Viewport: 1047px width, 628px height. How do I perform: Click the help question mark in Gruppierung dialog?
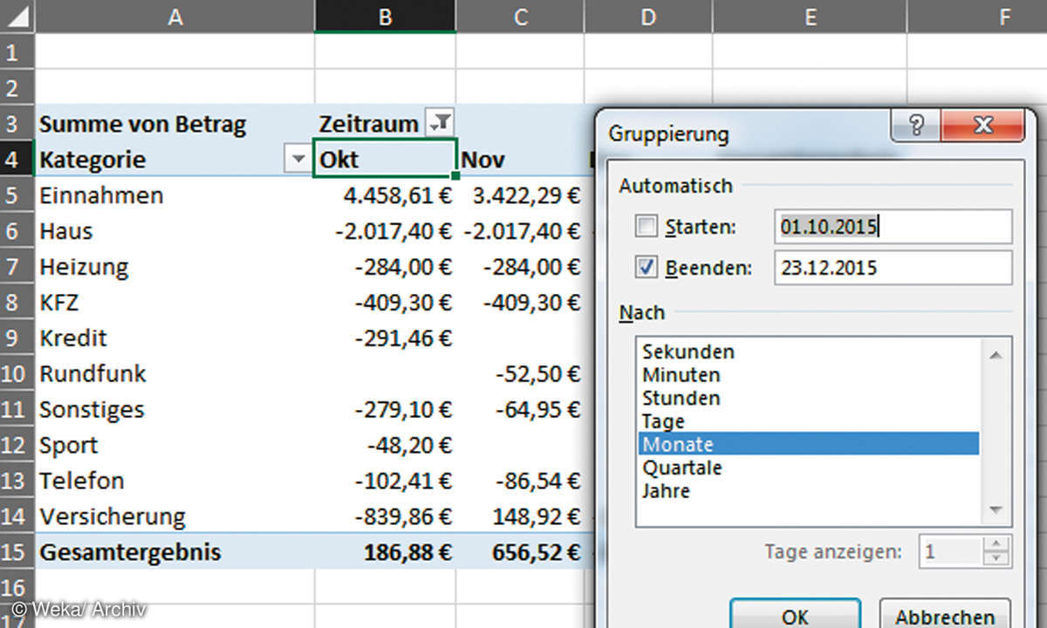click(916, 124)
